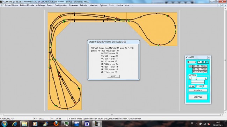
Task: Open the Word taskbar icon
Action: [87, 124]
